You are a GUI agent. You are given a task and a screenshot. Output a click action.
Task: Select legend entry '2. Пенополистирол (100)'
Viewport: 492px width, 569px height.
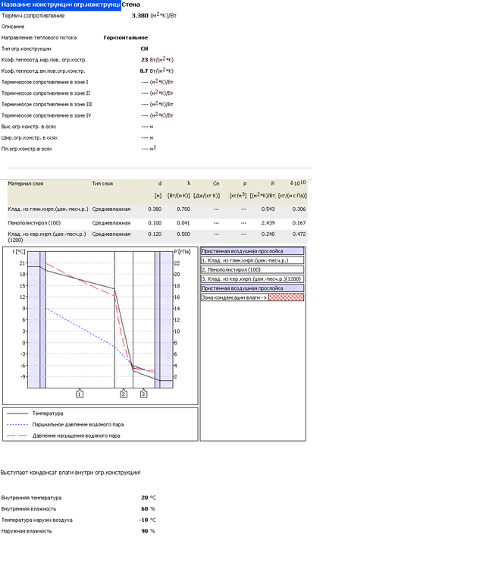point(252,270)
